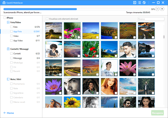The height and width of the screenshot is (118, 168).
Task: Enable 'Visualizza solo elementi eliminati' checkbox
Action: 47,19
